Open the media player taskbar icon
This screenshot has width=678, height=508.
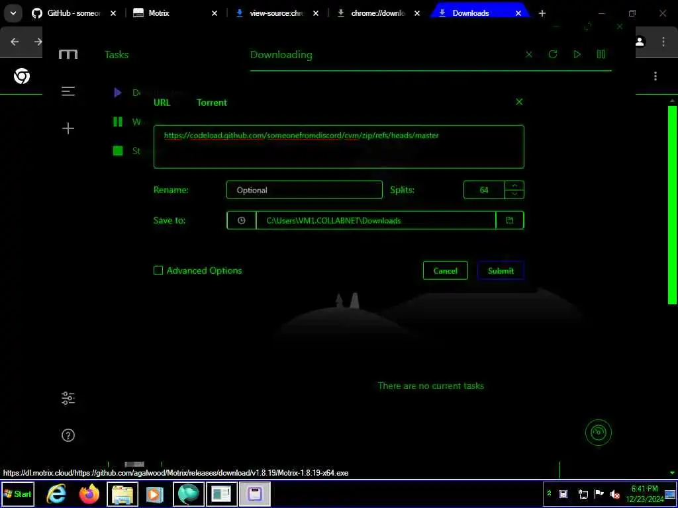point(155,493)
